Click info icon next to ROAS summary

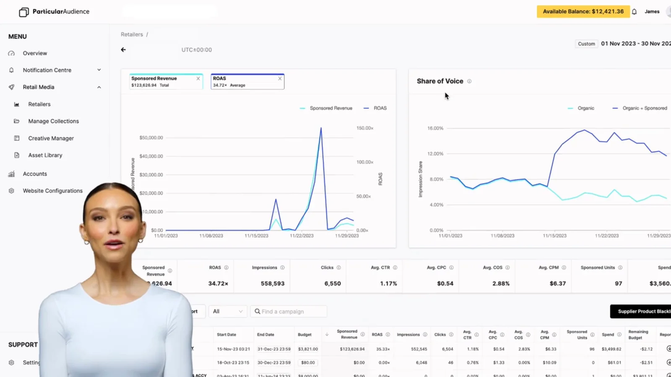[226, 268]
